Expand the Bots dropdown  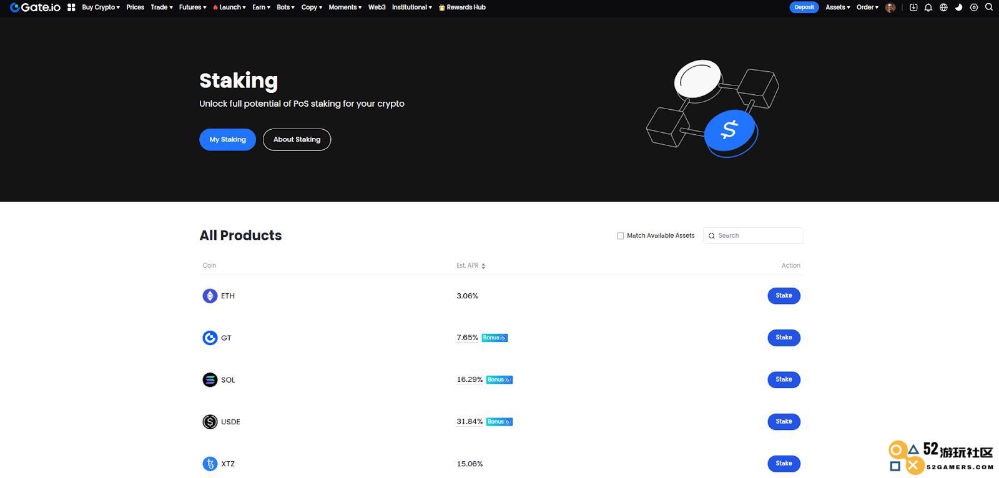[285, 7]
